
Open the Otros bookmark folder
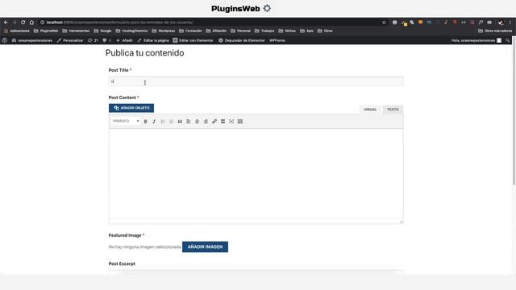[x=325, y=31]
